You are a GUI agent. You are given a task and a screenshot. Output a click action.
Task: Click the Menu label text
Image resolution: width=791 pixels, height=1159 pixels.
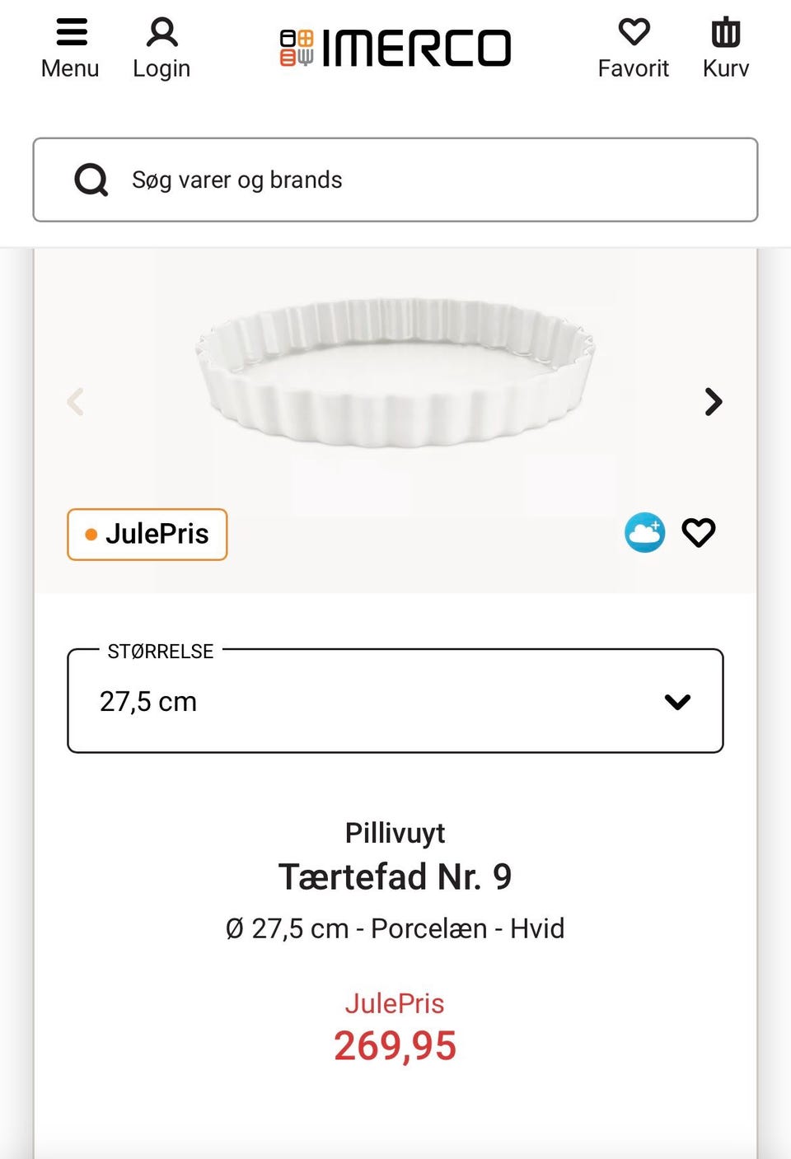pos(70,68)
